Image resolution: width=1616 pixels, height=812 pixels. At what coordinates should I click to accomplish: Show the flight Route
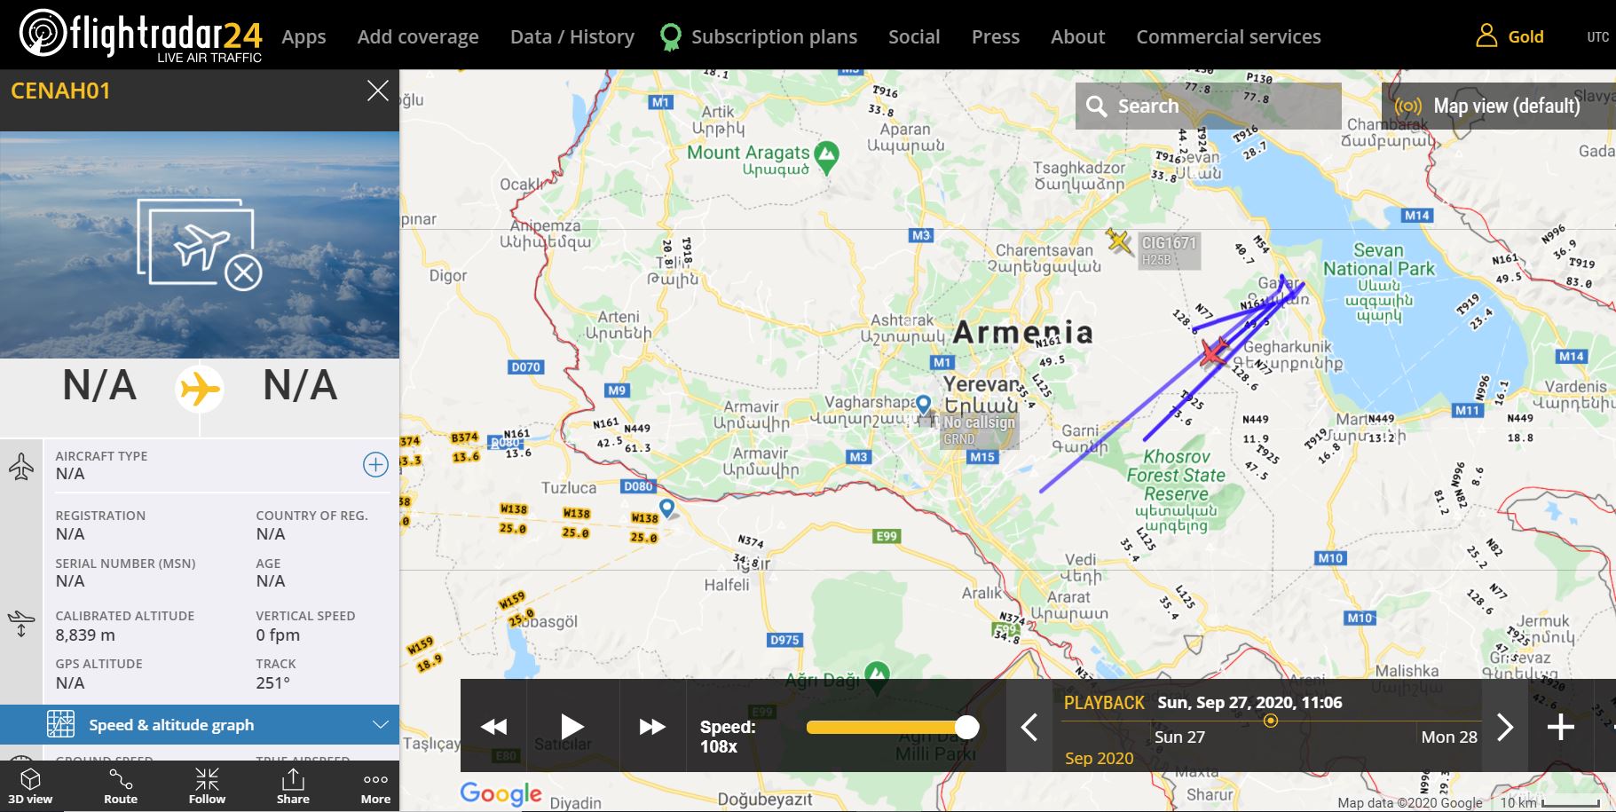[x=121, y=786]
